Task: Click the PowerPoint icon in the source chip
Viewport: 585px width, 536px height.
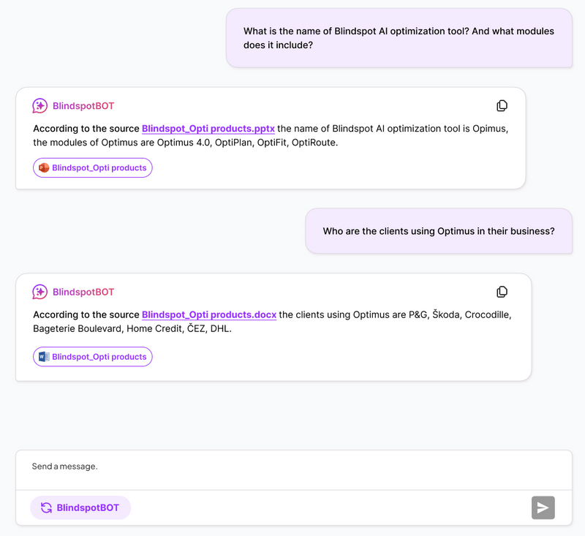Action: pyautogui.click(x=44, y=167)
